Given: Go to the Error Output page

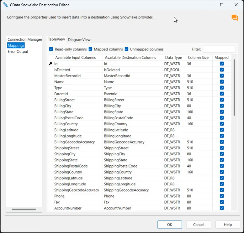Looking at the screenshot, I should click(18, 52).
